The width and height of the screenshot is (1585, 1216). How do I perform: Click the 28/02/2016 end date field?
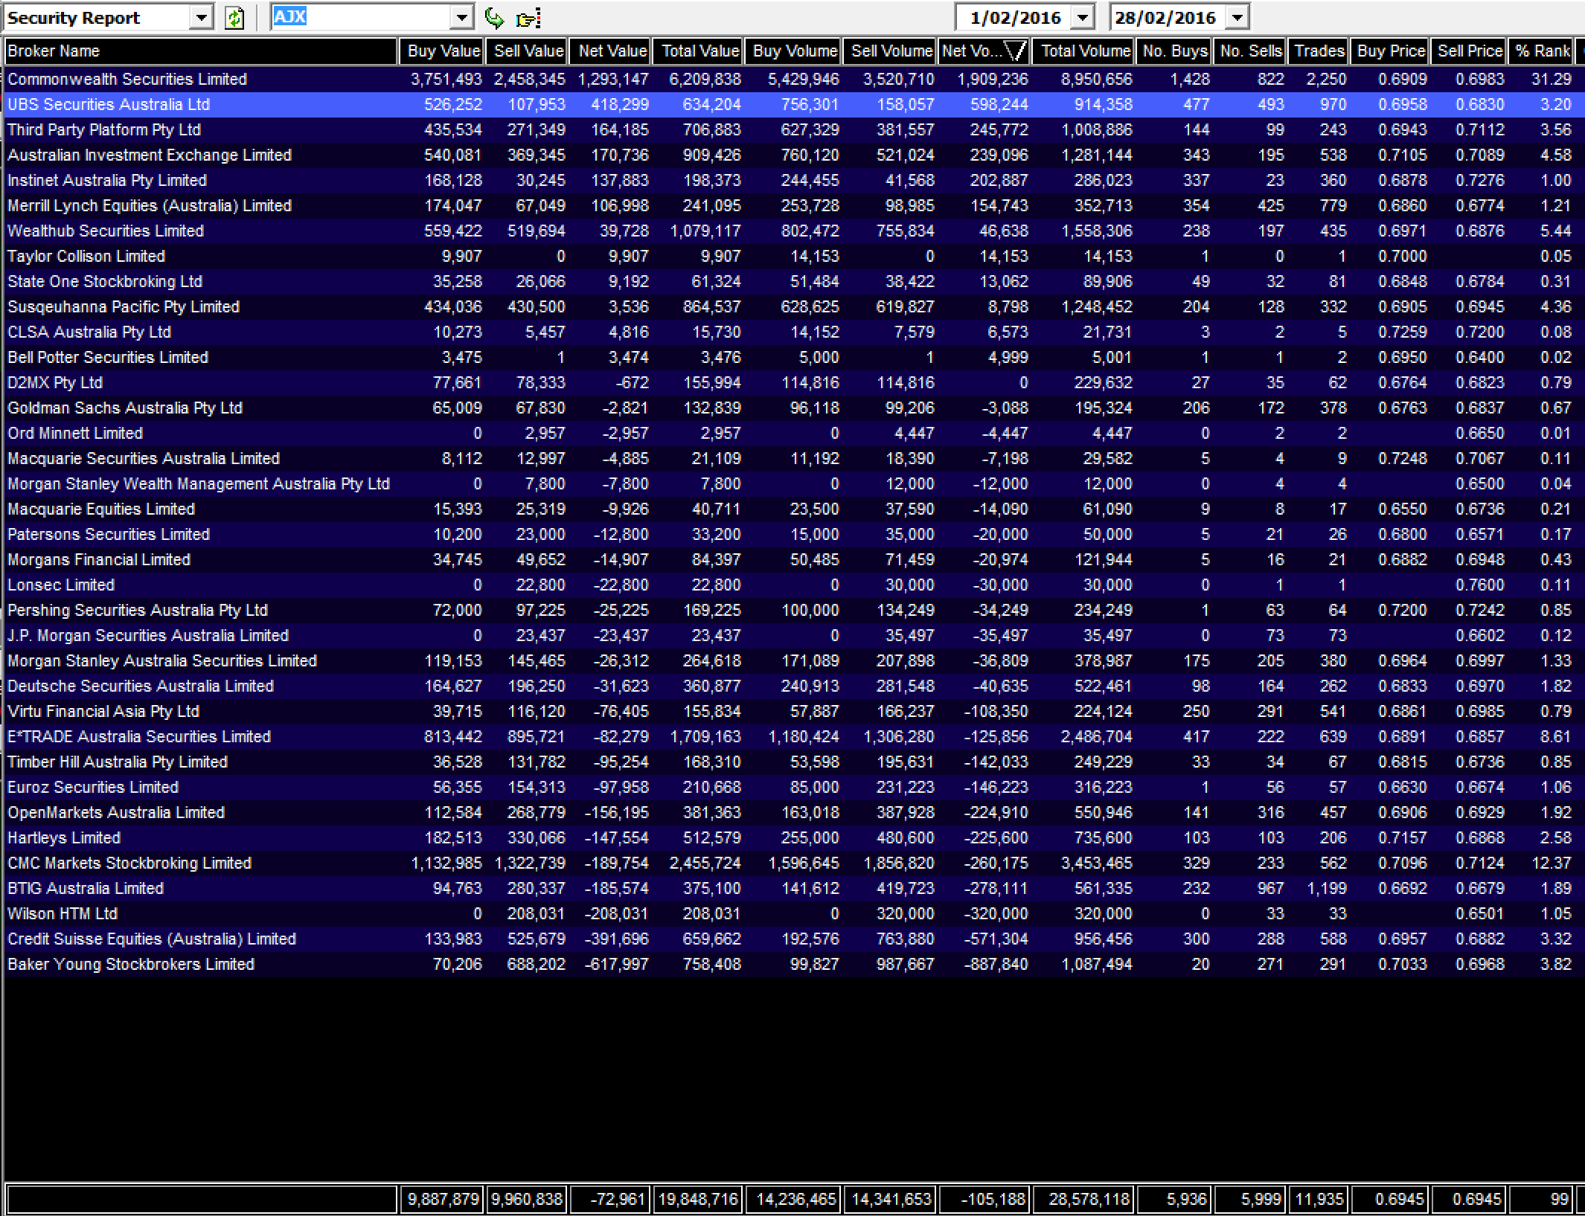[x=1168, y=17]
